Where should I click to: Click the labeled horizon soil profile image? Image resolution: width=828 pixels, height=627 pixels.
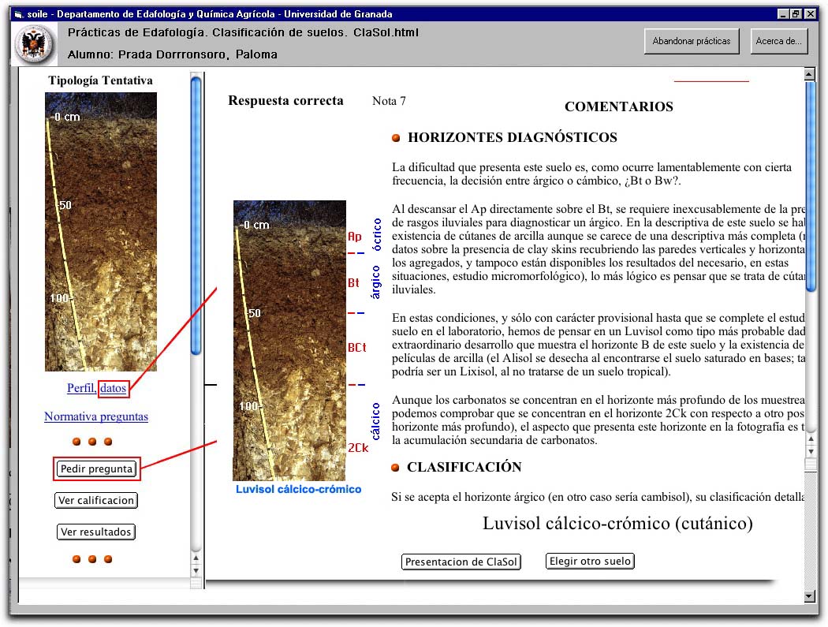(x=289, y=341)
